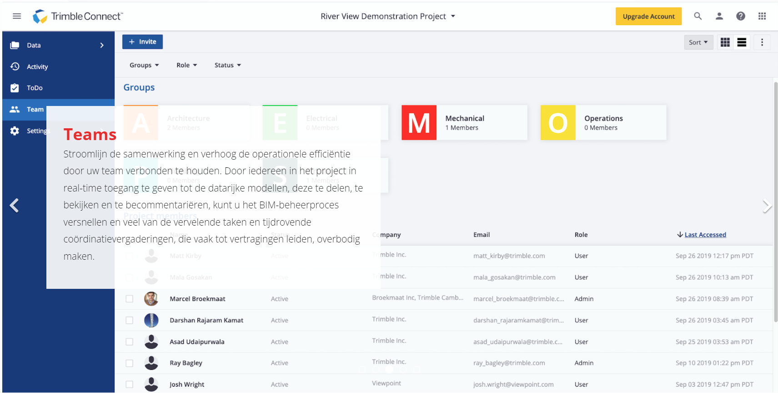The height and width of the screenshot is (393, 778).
Task: Click josh.wright@viewpoint.com email
Action: pos(513,384)
